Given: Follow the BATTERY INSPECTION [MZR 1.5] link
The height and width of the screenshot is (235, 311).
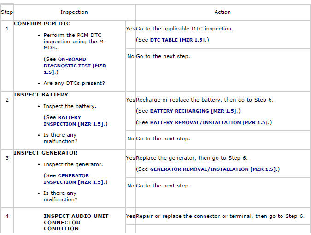Looking at the screenshot, I should (x=69, y=121).
